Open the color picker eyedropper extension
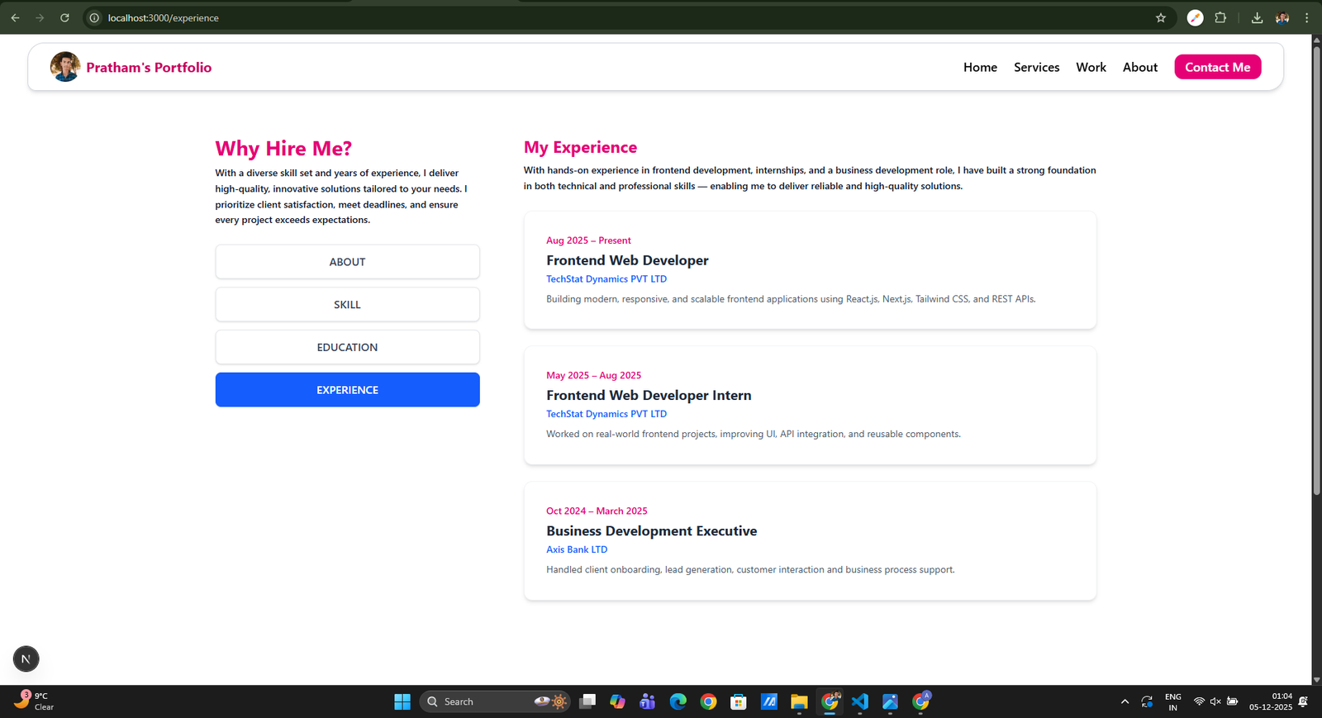The width and height of the screenshot is (1322, 718). coord(1195,17)
